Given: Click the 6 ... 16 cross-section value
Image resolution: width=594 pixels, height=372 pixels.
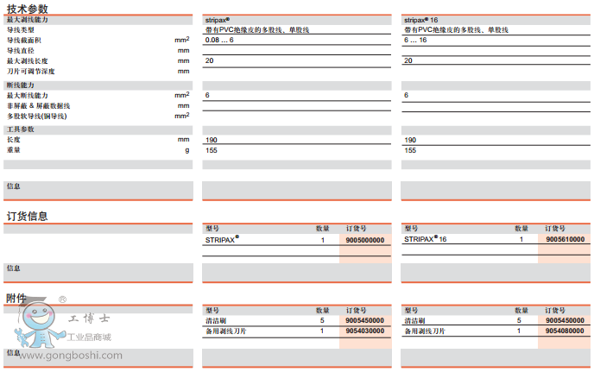Looking at the screenshot, I should [x=416, y=40].
